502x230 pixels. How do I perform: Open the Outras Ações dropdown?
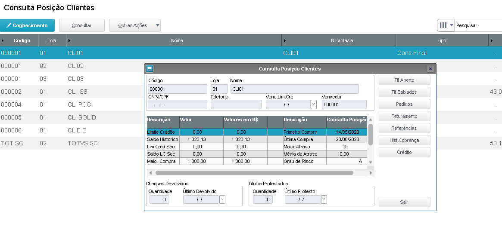tap(135, 25)
